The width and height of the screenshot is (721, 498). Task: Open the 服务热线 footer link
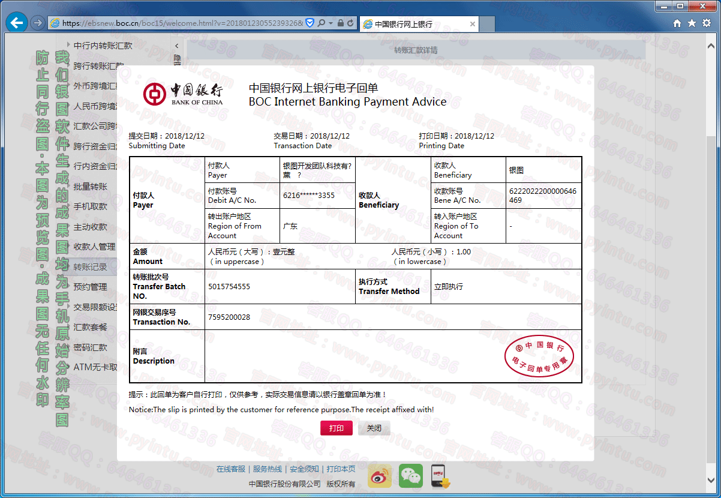click(x=268, y=469)
